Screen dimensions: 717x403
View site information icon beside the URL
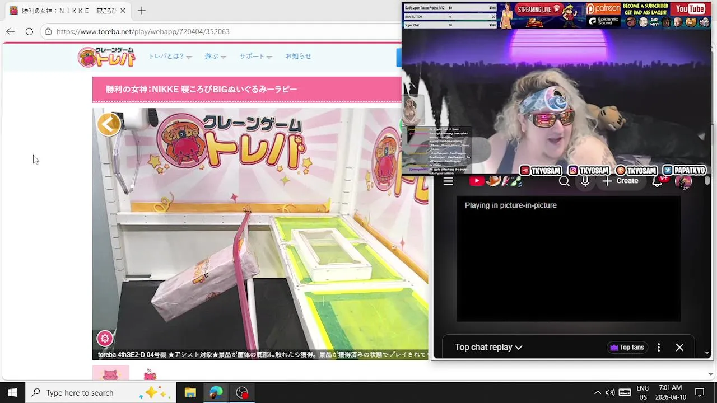click(48, 31)
